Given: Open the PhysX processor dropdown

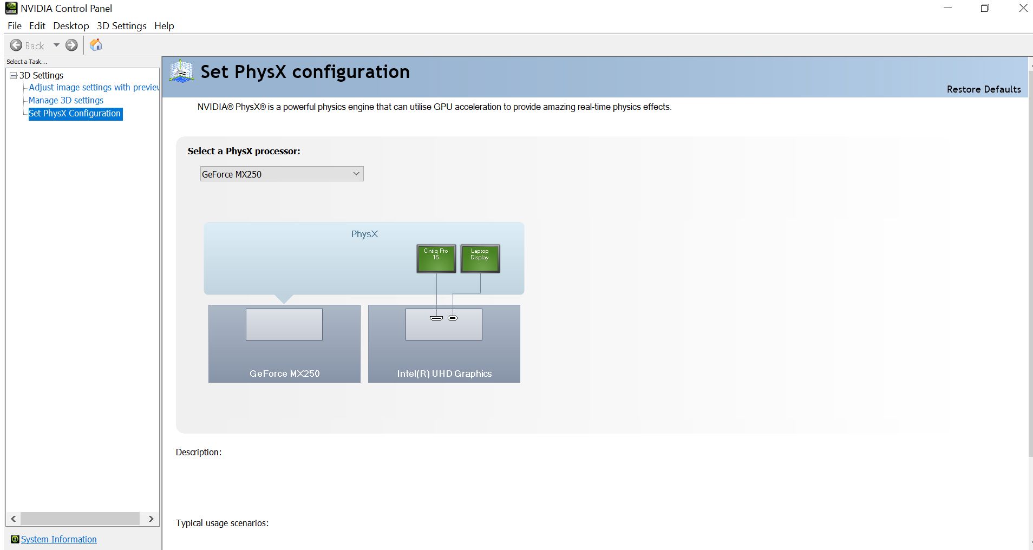Looking at the screenshot, I should pos(282,174).
